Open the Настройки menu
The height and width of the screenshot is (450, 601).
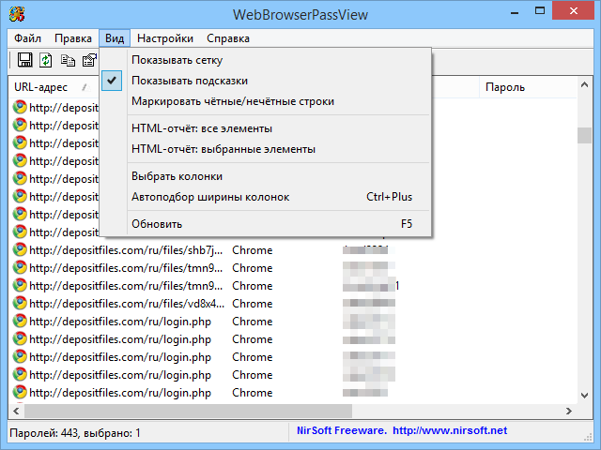pyautogui.click(x=165, y=38)
